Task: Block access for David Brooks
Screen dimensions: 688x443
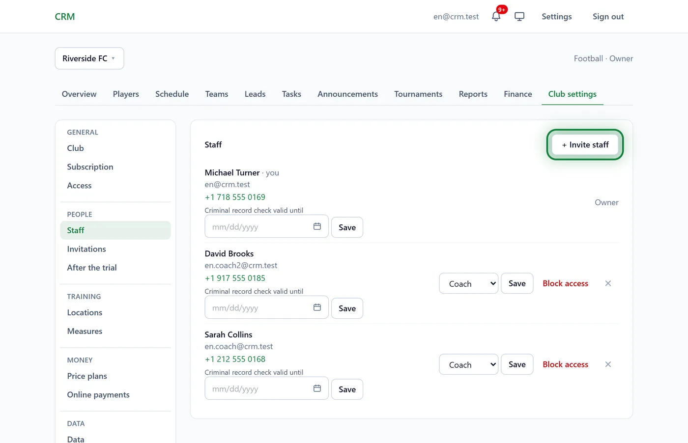Action: [x=565, y=283]
